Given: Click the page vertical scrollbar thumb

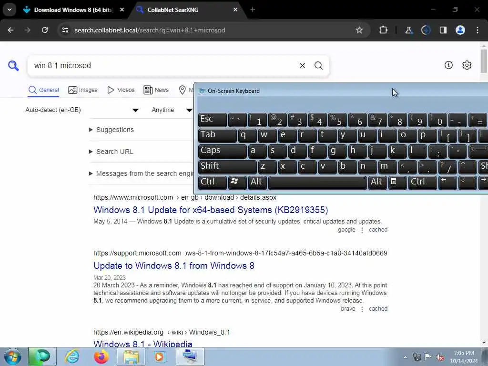Looking at the screenshot, I should (484, 61).
